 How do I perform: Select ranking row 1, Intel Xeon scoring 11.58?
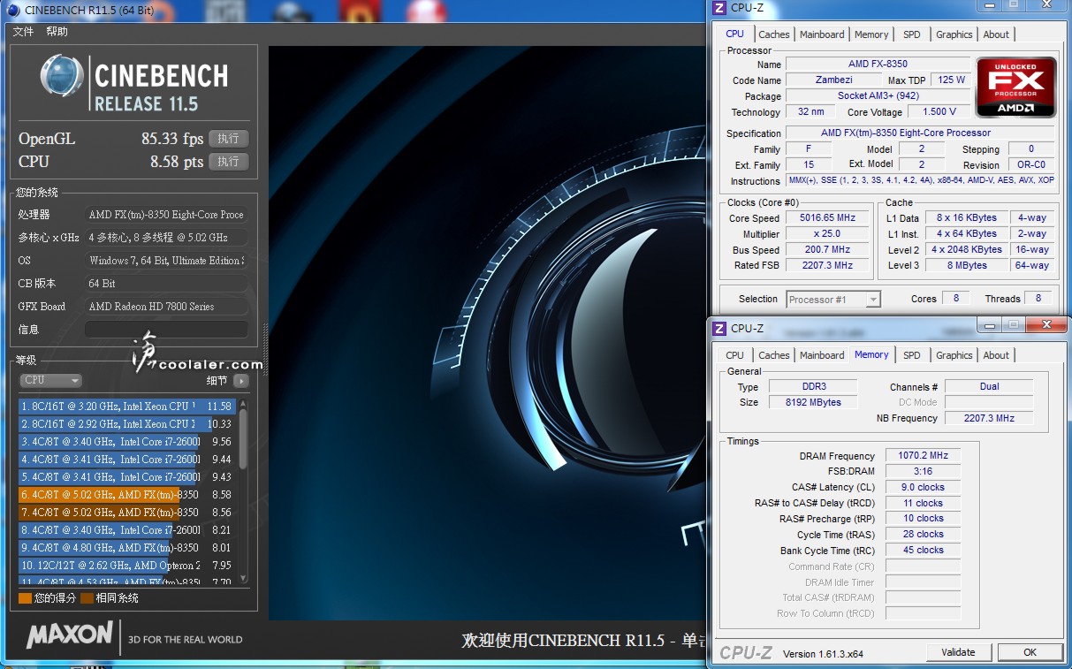click(127, 407)
